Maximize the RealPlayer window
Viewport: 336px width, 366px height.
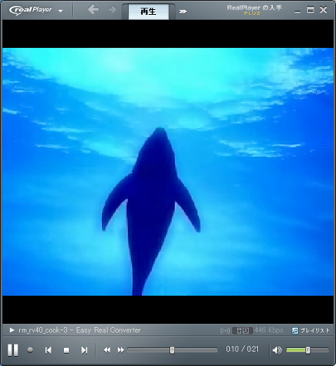point(310,10)
